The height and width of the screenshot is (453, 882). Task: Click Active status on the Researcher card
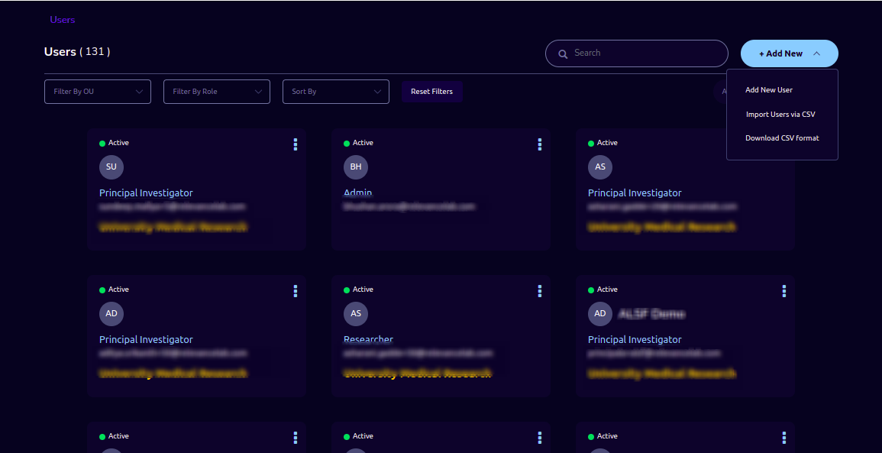click(358, 290)
